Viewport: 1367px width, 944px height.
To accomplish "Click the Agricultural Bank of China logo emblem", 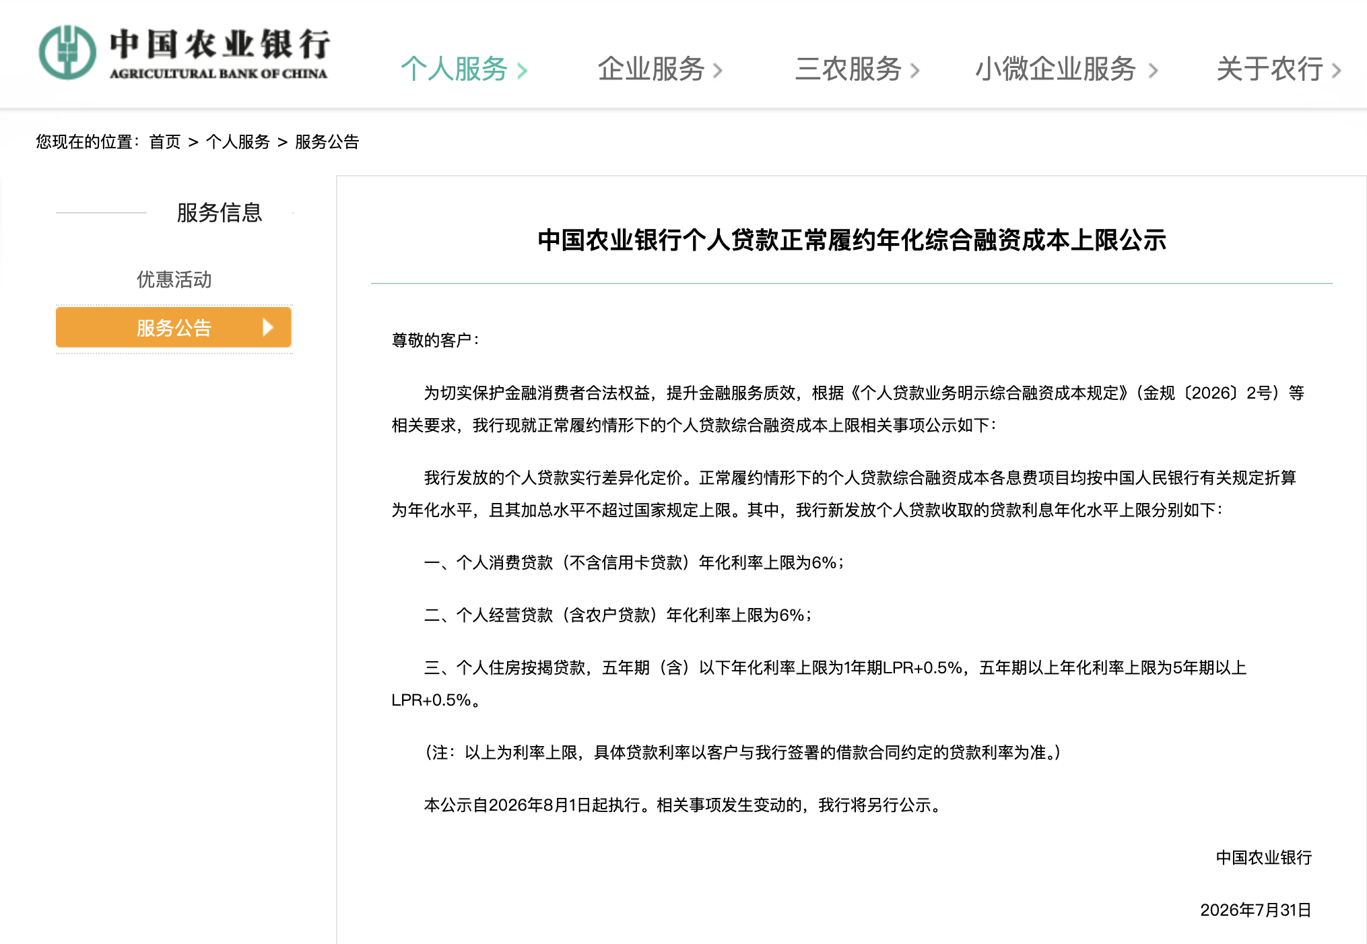I will tap(67, 53).
